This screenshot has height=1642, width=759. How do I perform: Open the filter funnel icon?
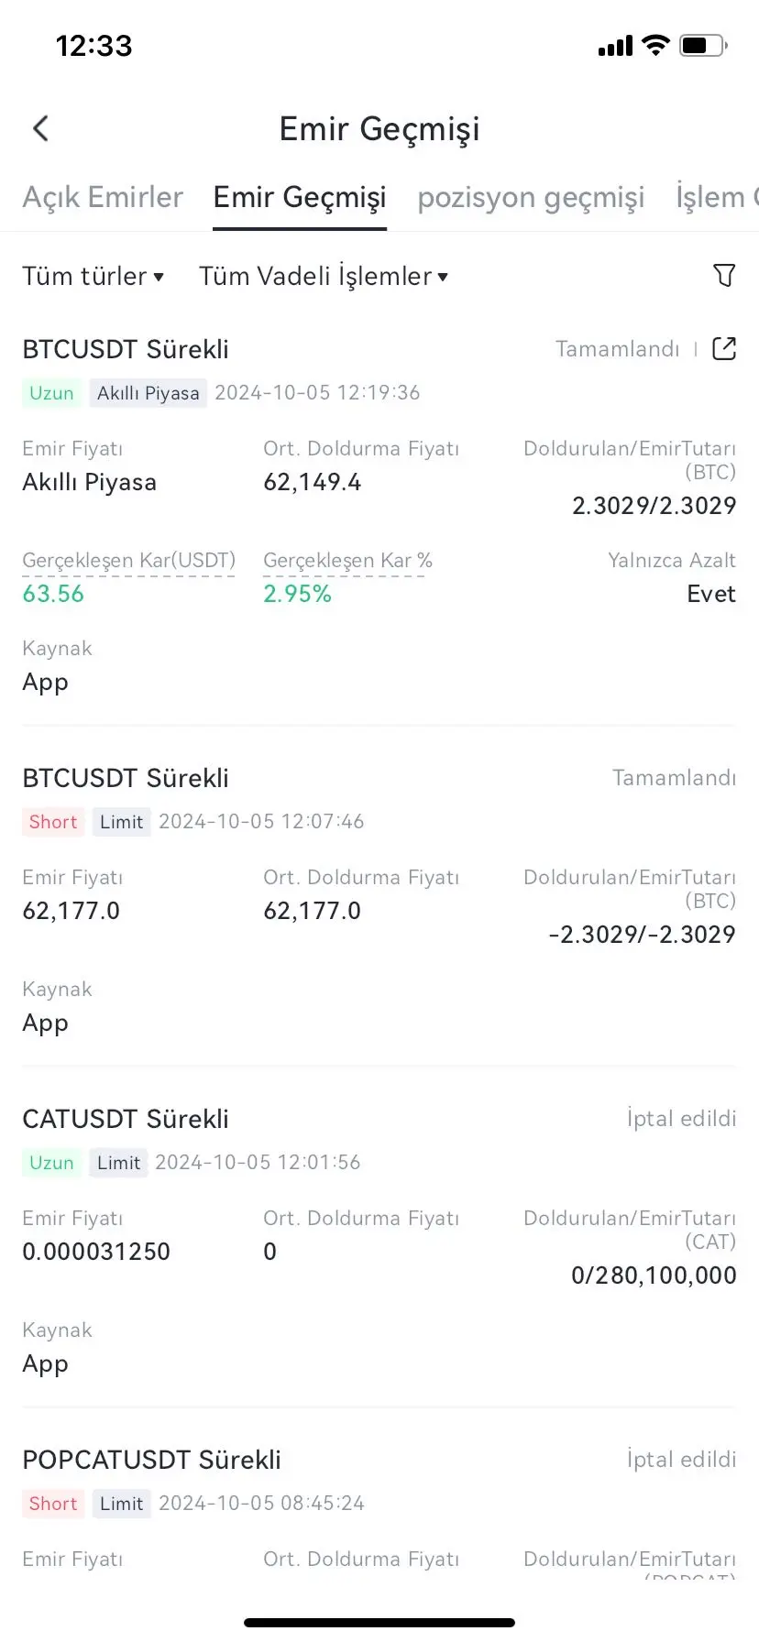point(724,275)
